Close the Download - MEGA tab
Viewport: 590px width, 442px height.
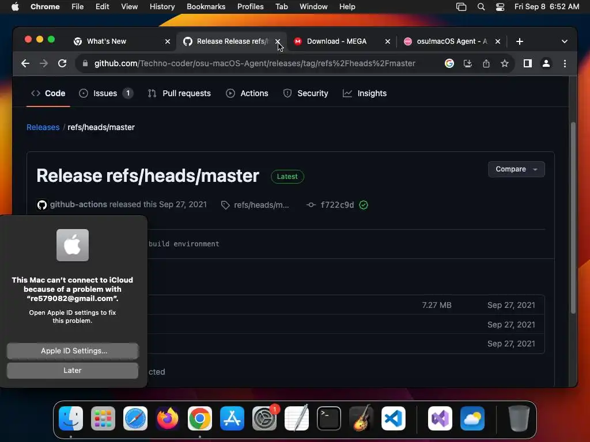pyautogui.click(x=388, y=41)
